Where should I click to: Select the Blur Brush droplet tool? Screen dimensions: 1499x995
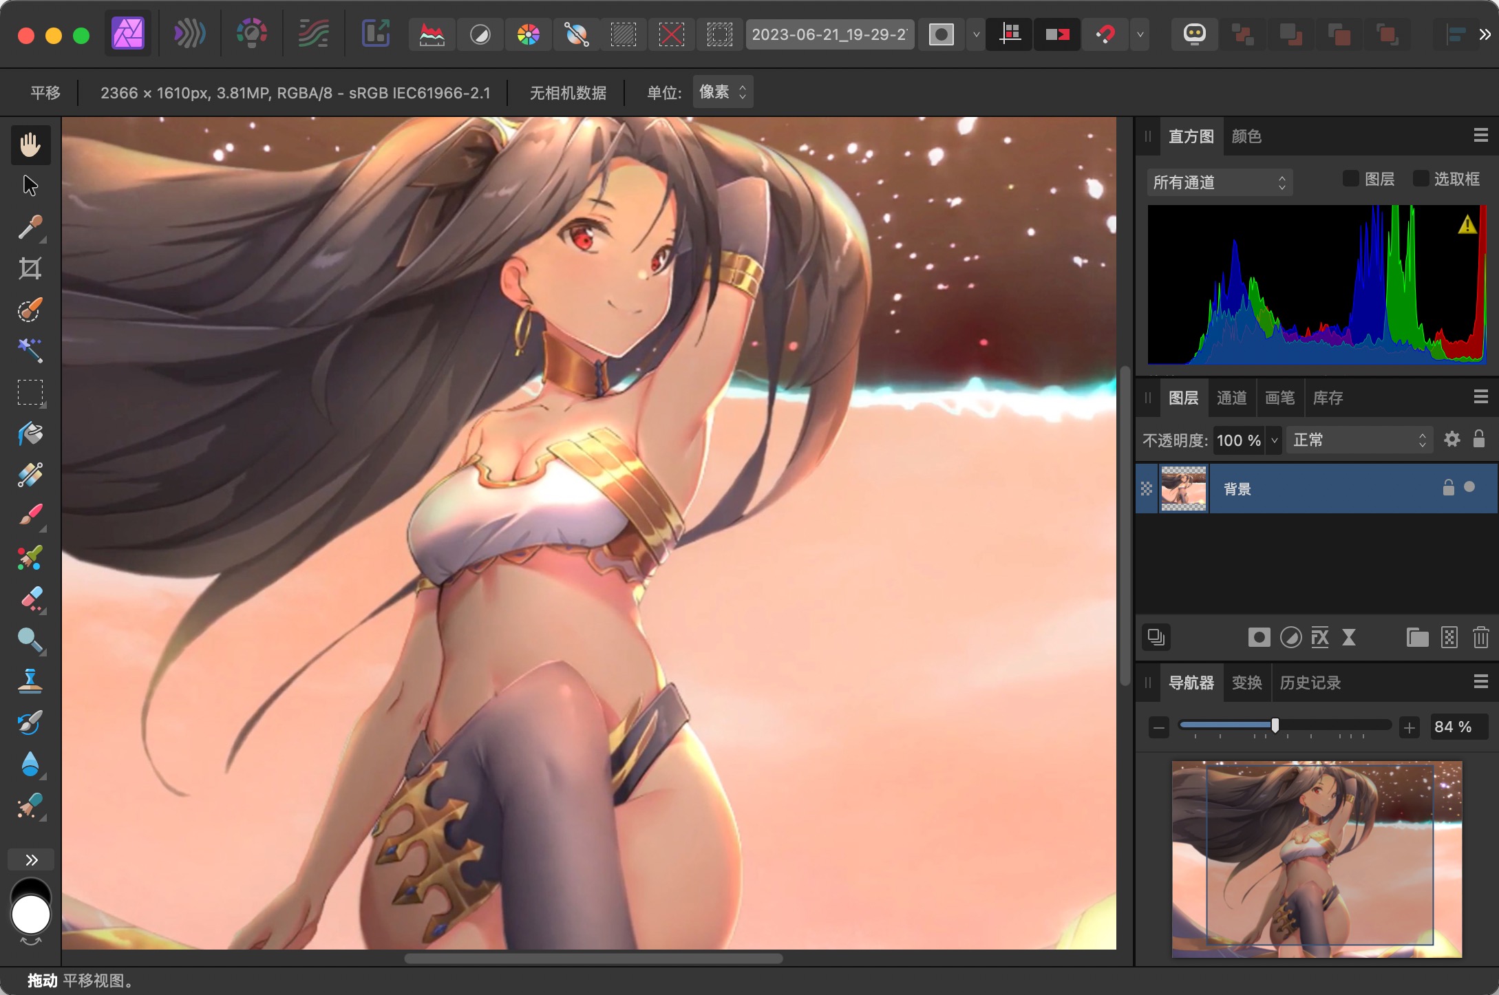[x=30, y=764]
